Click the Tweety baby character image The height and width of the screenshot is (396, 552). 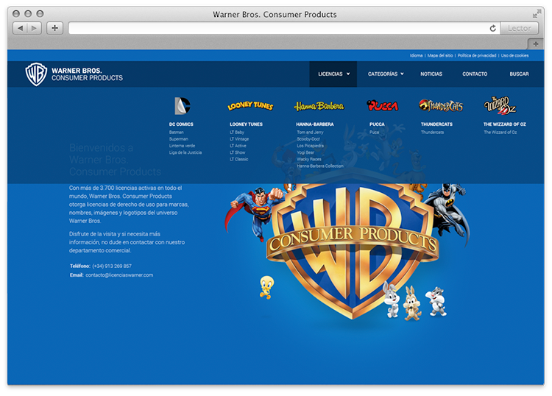pyautogui.click(x=266, y=287)
